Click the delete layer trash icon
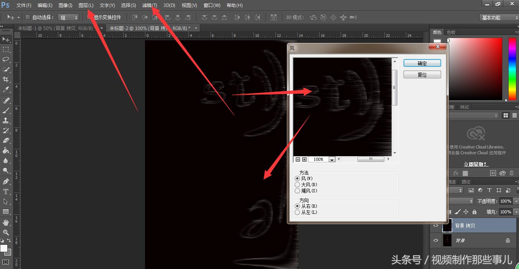 [x=511, y=173]
